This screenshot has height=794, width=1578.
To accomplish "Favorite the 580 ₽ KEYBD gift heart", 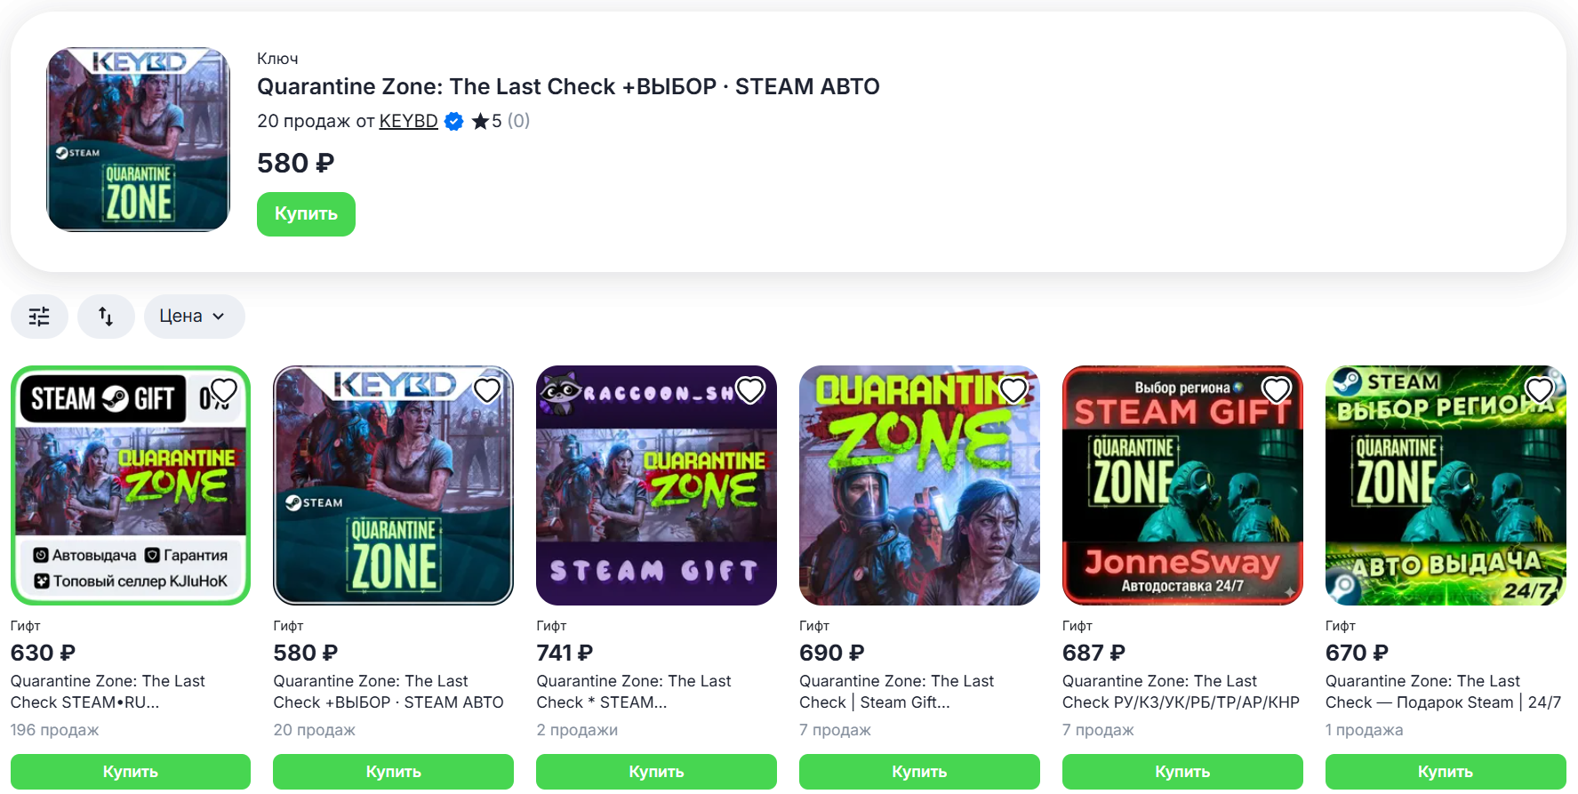I will (x=487, y=390).
